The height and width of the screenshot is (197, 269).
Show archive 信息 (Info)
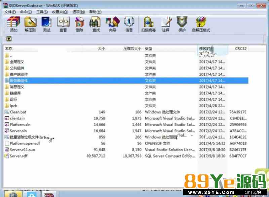(x=129, y=24)
